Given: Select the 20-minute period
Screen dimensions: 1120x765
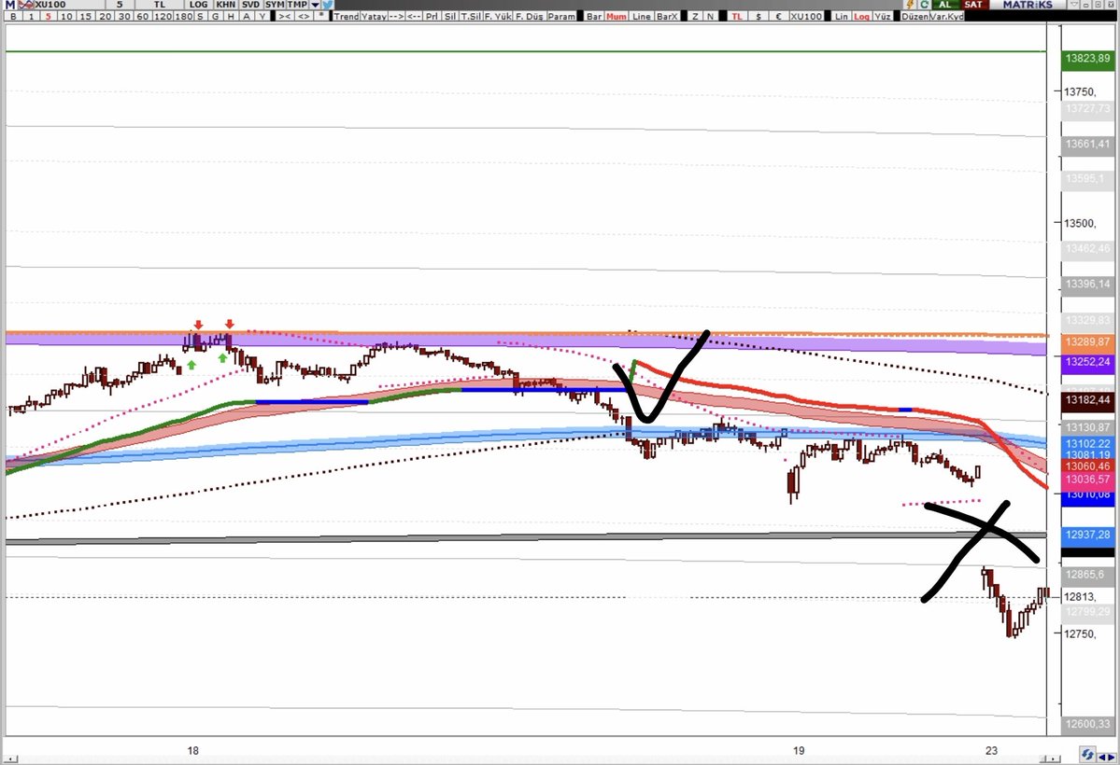Looking at the screenshot, I should click(105, 16).
